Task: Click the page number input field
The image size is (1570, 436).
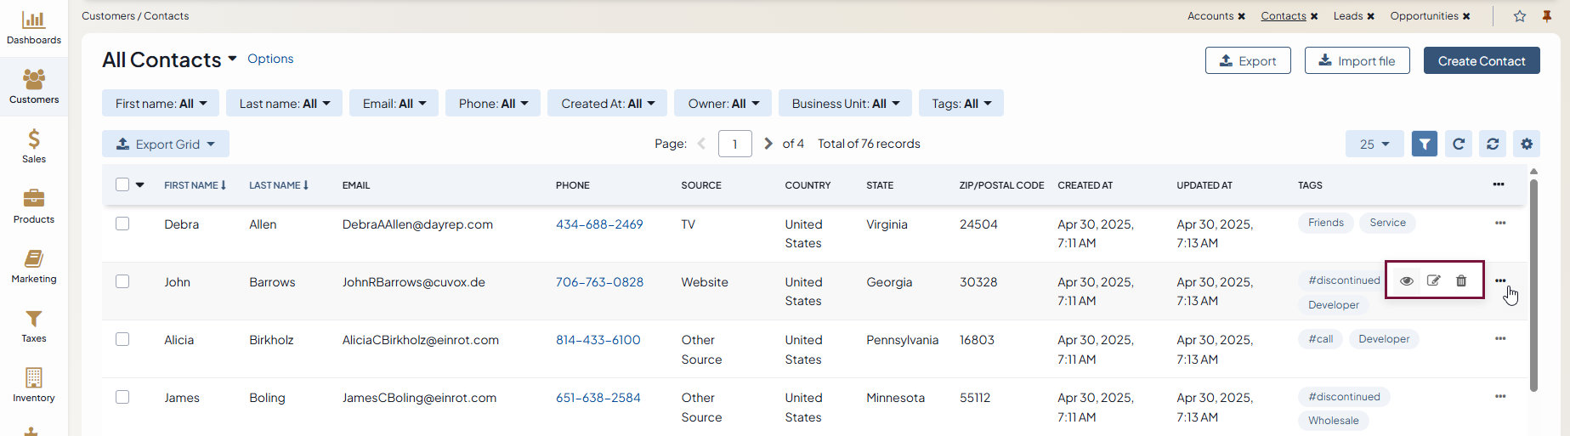Action: click(x=734, y=144)
